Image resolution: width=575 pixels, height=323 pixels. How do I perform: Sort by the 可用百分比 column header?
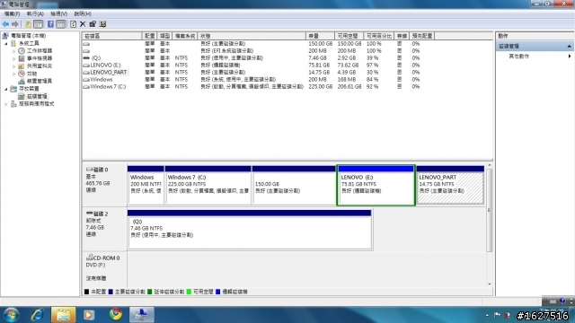(379, 36)
